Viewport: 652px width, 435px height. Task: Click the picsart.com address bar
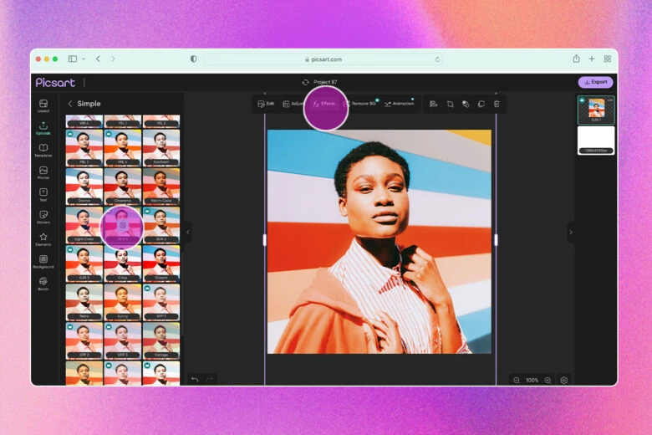(x=323, y=59)
